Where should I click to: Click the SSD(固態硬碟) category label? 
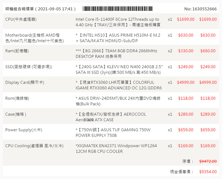click(29, 67)
